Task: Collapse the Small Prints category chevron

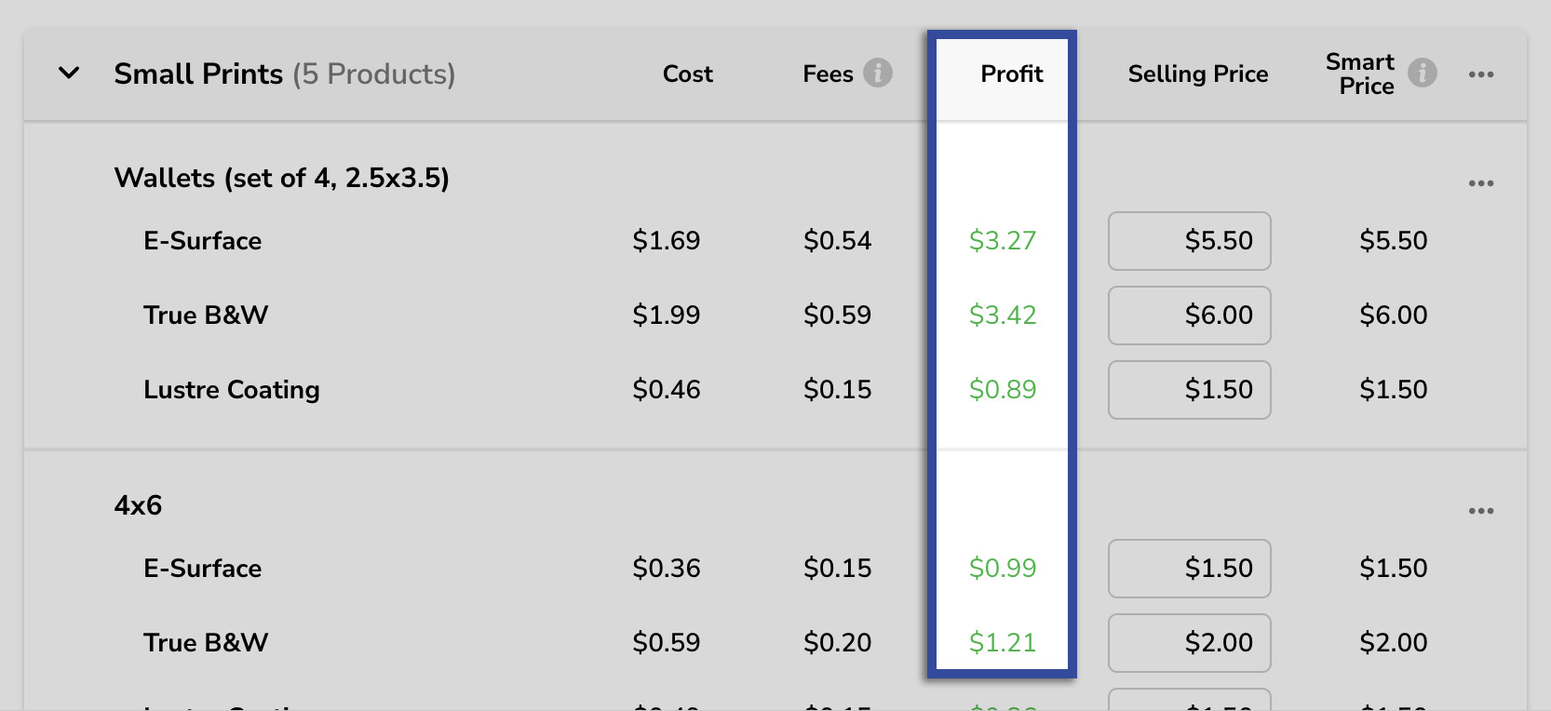Action: point(69,73)
